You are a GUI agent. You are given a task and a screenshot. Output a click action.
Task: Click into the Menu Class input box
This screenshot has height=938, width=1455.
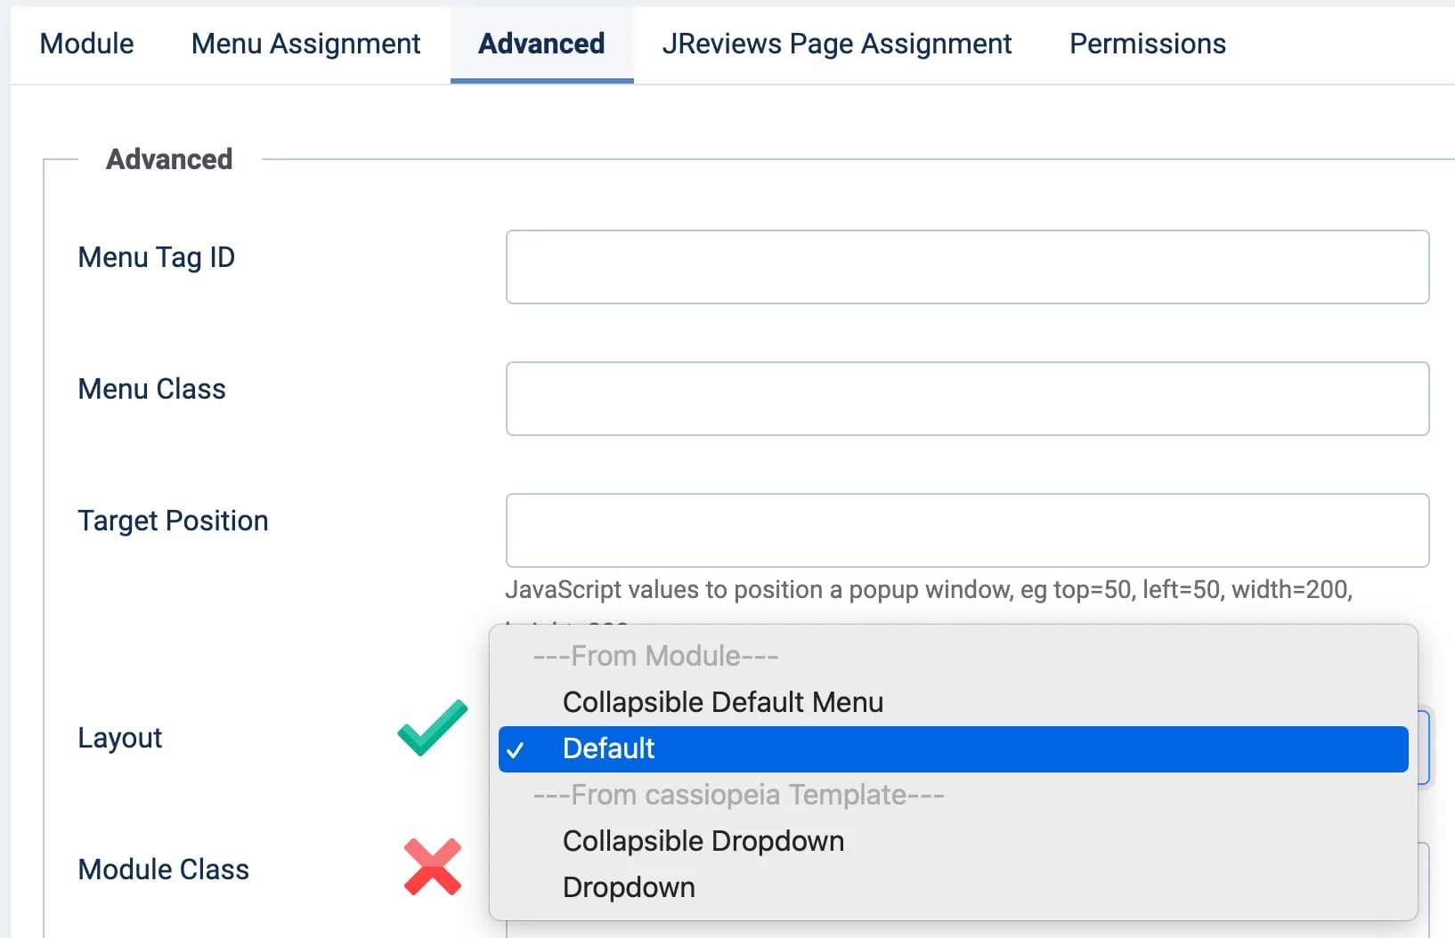967,399
